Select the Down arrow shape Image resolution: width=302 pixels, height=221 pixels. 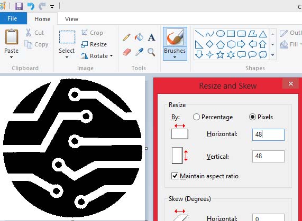click(x=199, y=55)
